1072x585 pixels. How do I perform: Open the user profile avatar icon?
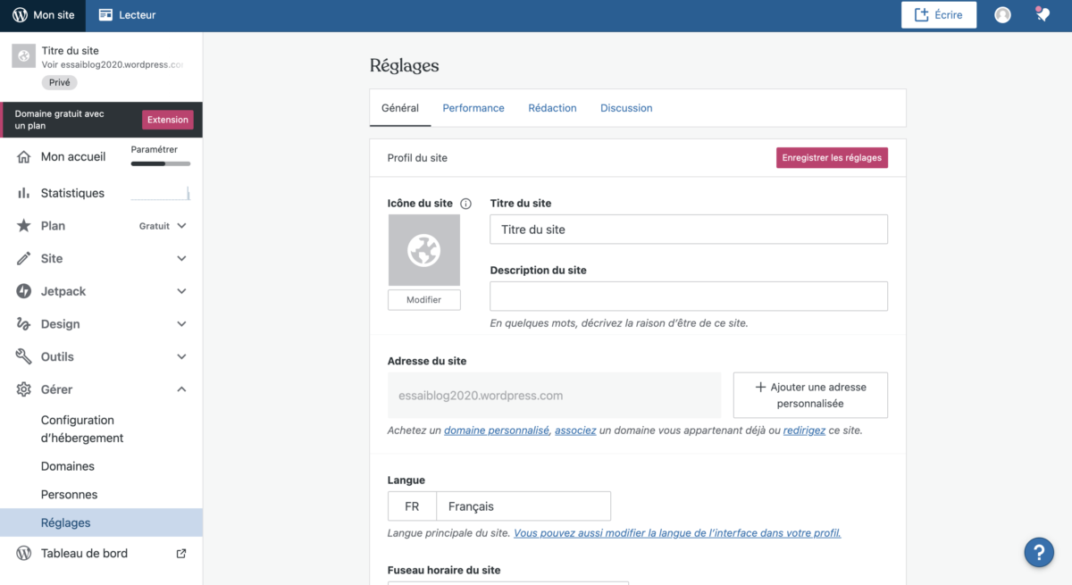1002,15
